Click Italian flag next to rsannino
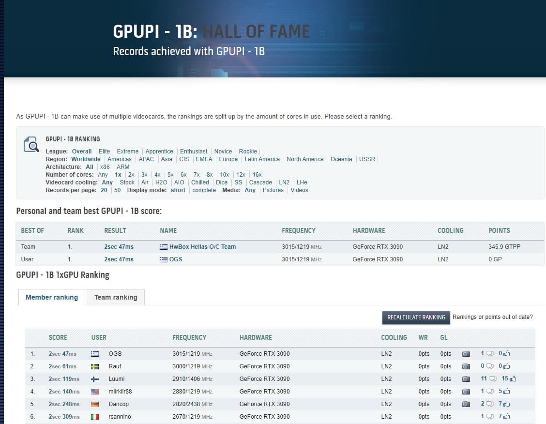This screenshot has height=424, width=546. click(95, 417)
